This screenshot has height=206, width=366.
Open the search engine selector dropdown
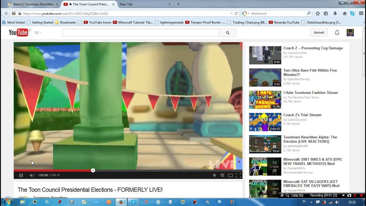point(246,13)
